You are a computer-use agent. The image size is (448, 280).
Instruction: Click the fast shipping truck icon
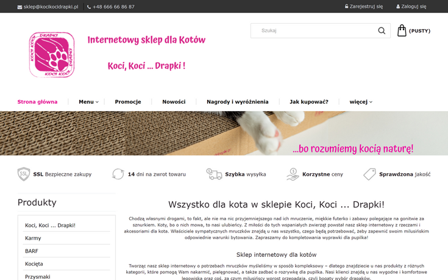(214, 174)
